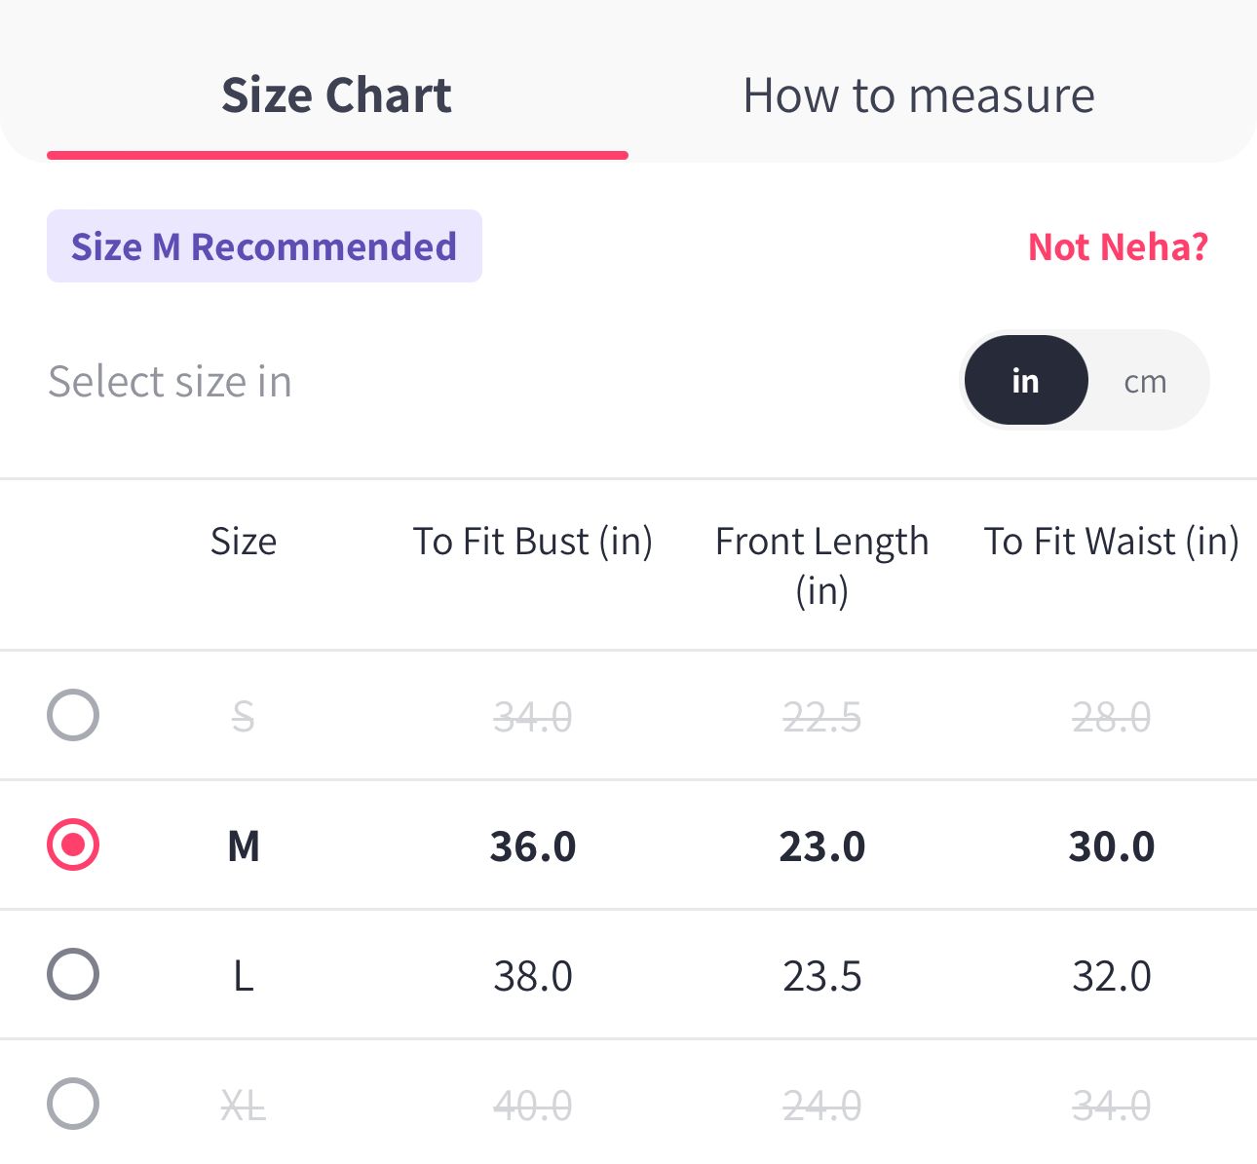Select the size XL radio button

click(73, 1104)
